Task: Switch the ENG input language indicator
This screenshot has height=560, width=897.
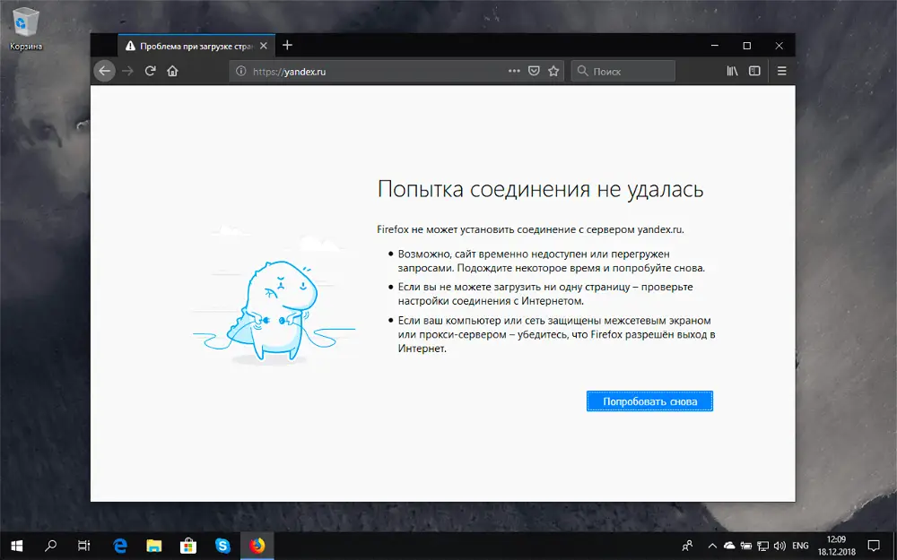Action: point(801,545)
